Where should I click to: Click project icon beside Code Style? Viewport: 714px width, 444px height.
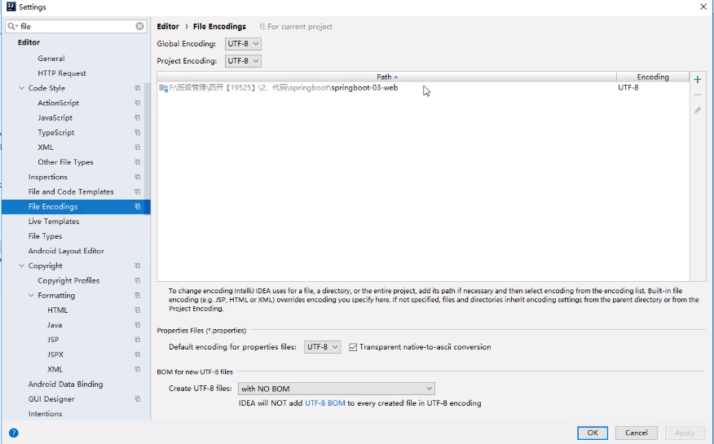138,88
